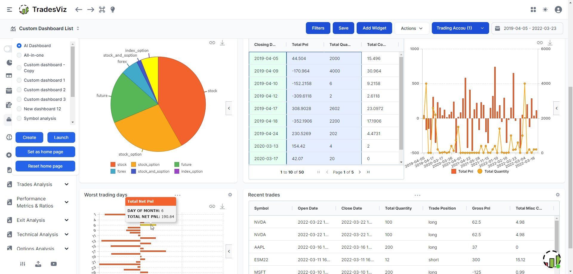Expand Exit Analysis sidebar section

[67, 220]
